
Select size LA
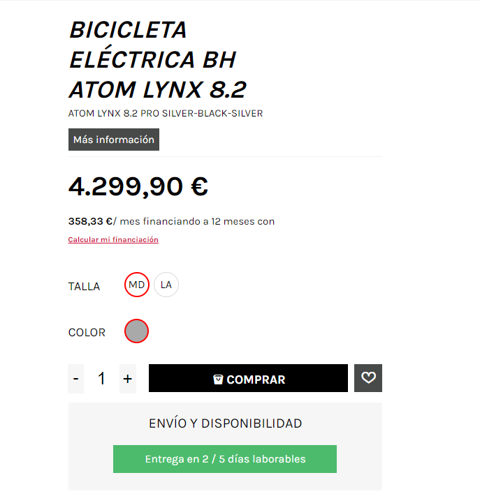(166, 285)
